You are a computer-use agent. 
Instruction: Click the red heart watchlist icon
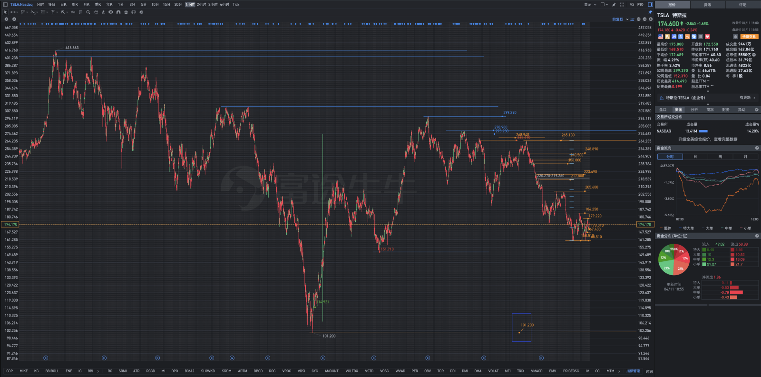(x=707, y=37)
